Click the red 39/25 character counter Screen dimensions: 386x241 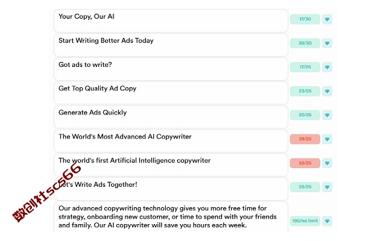pos(305,139)
